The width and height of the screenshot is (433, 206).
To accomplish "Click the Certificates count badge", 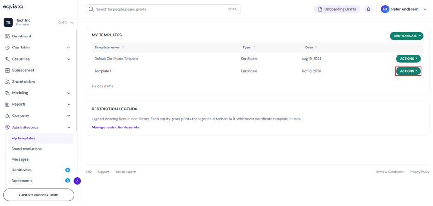I will pyautogui.click(x=68, y=170).
